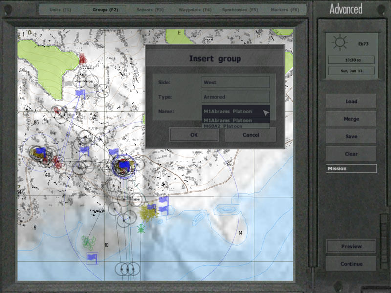
Task: Open the Type dropdown showing Armored
Action: (236, 97)
